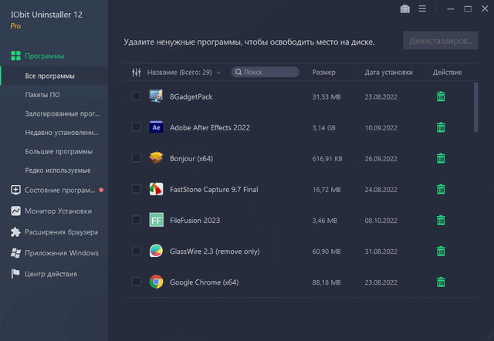
Task: Tick the FastStone Capture 9.7 Final checkbox
Action: pyautogui.click(x=137, y=189)
